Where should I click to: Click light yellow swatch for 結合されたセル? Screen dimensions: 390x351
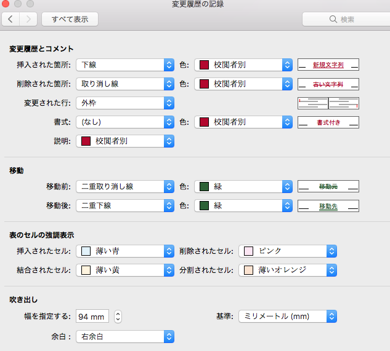(86, 270)
